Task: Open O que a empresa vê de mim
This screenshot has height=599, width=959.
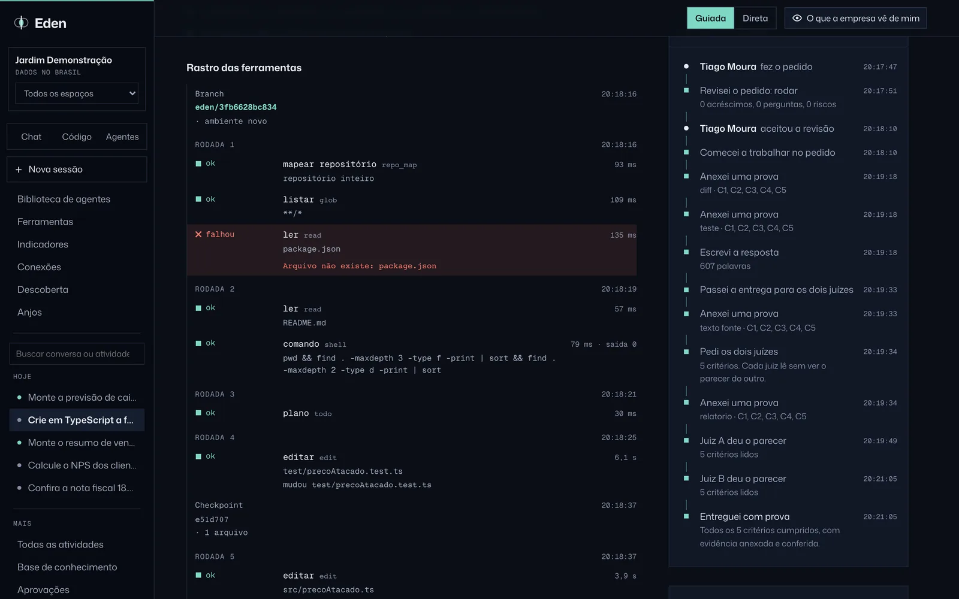Action: [x=856, y=18]
